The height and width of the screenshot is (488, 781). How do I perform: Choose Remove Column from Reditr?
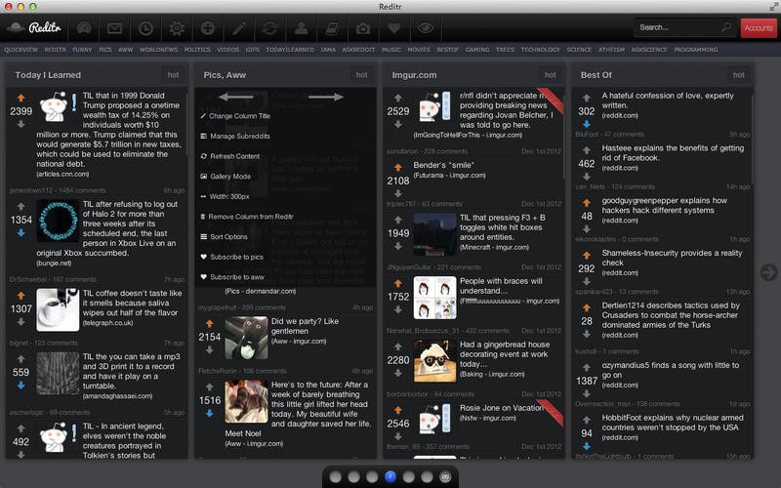[x=247, y=217]
